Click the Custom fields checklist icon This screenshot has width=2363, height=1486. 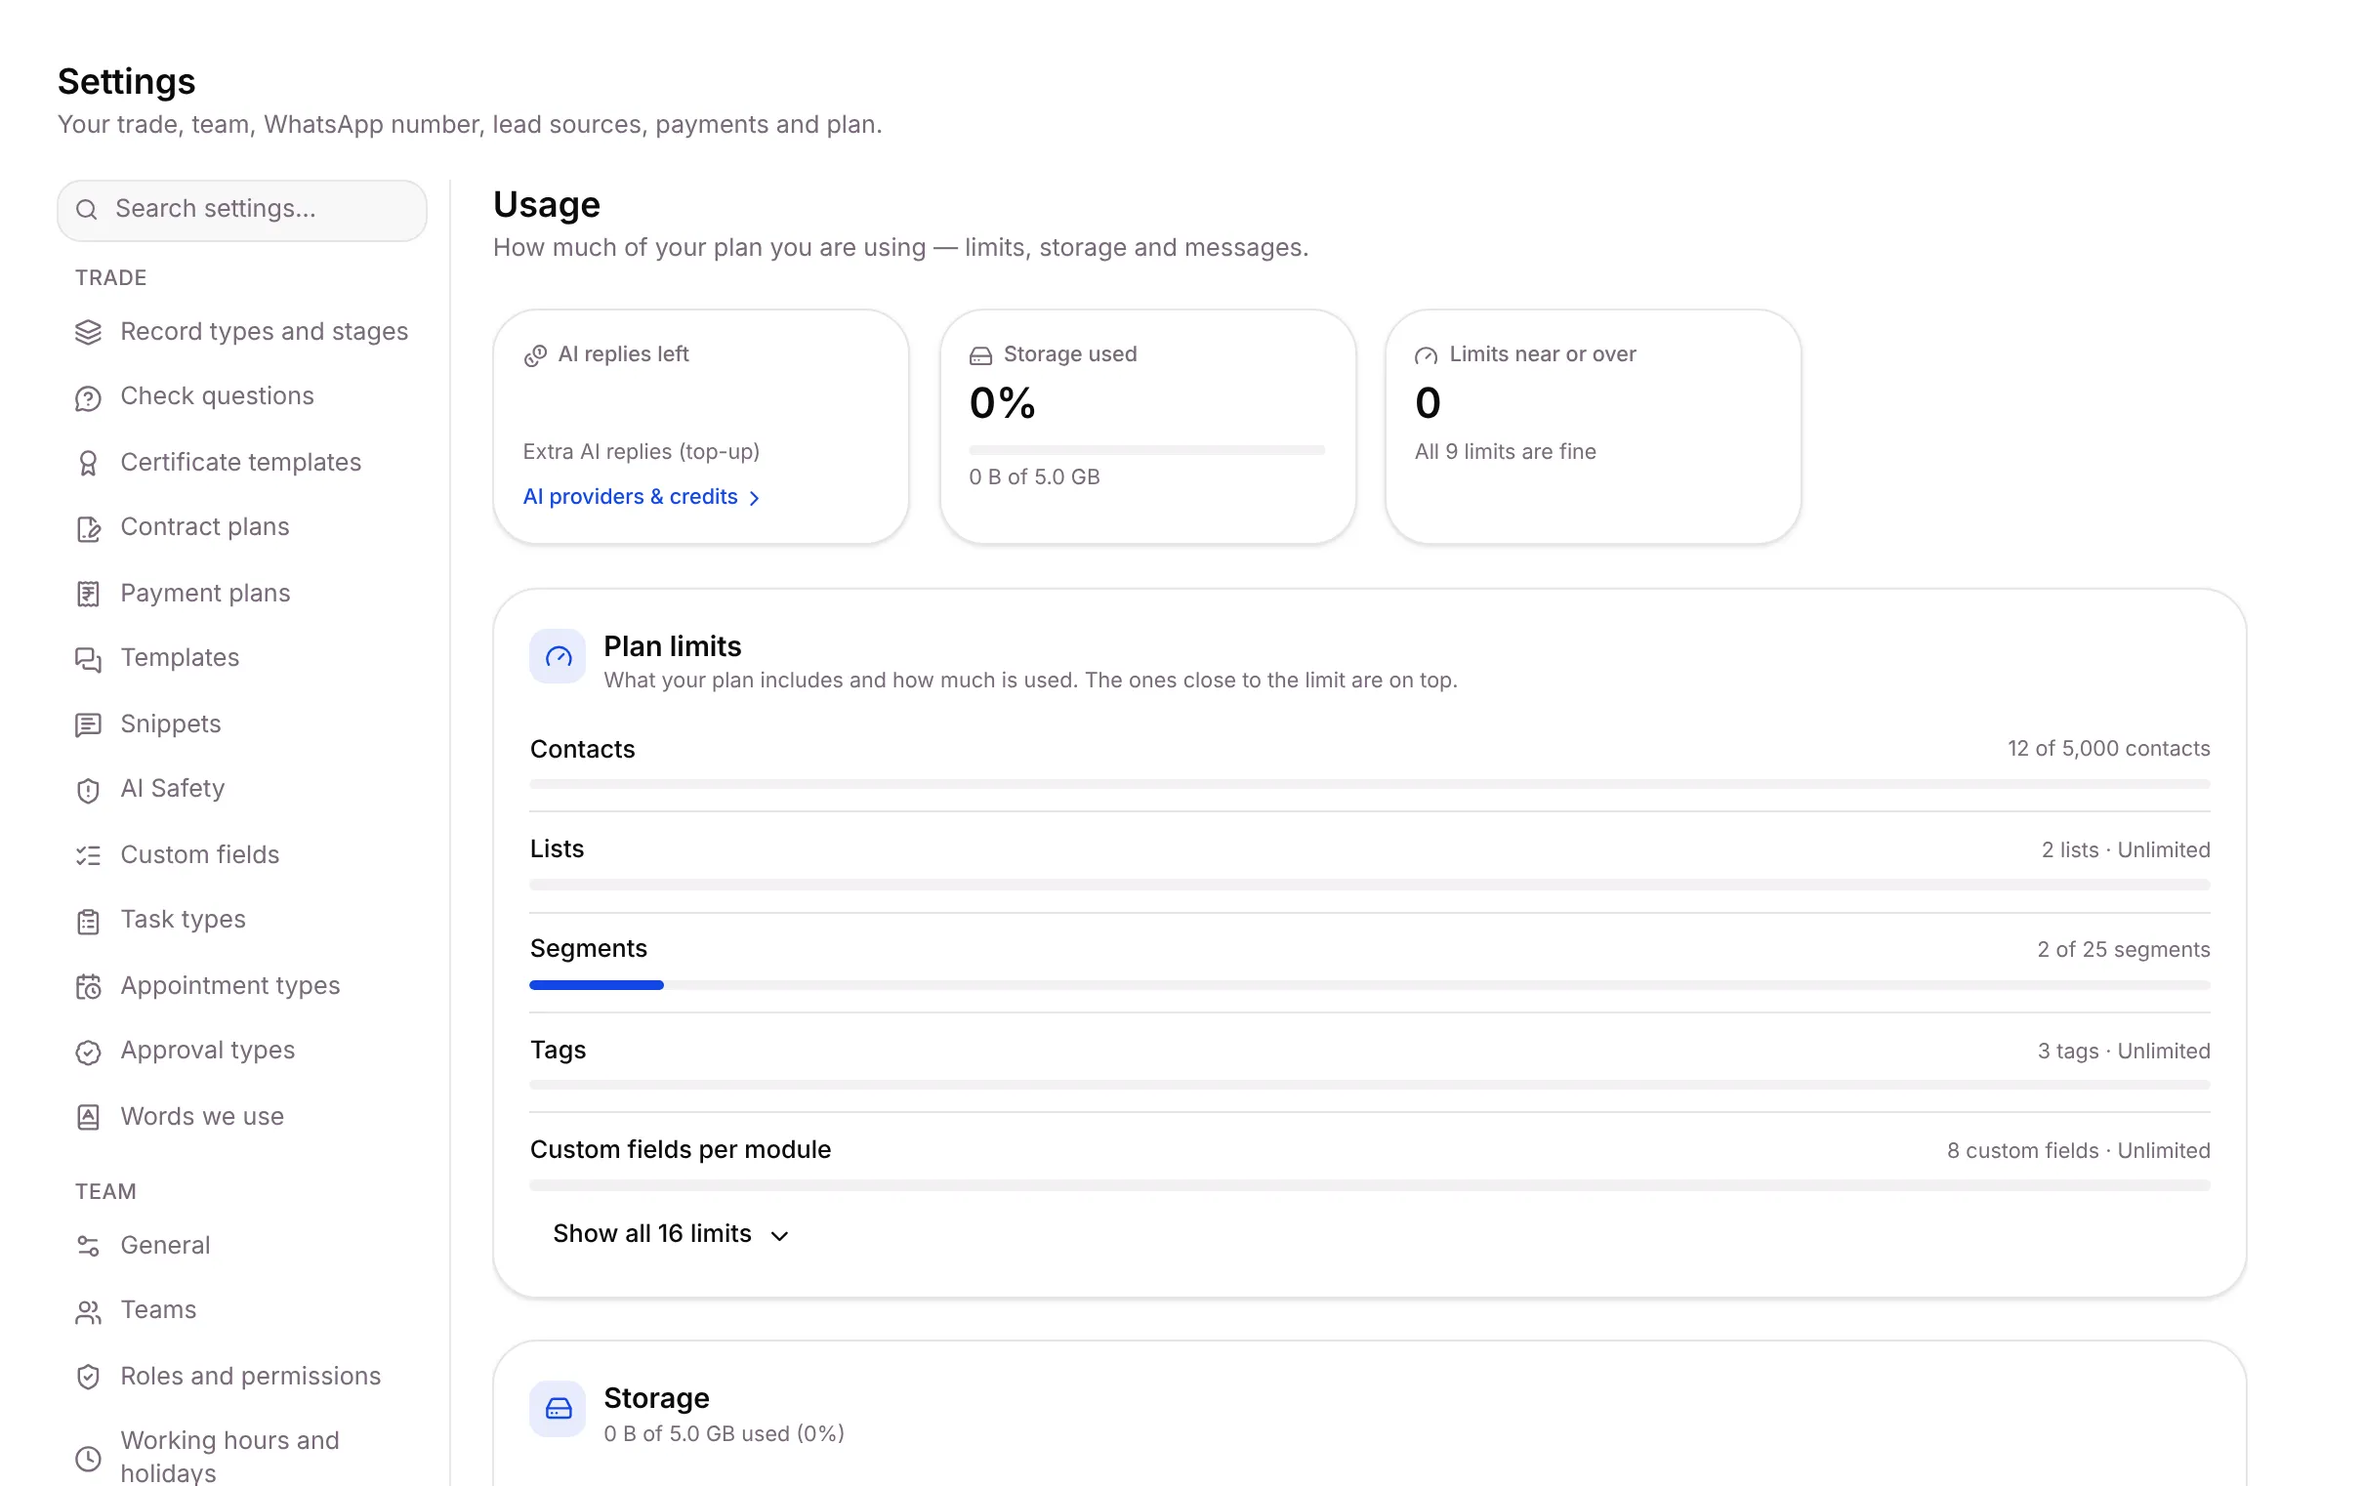[x=88, y=856]
